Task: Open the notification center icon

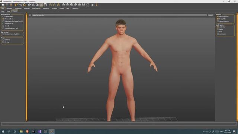Action: (x=234, y=131)
